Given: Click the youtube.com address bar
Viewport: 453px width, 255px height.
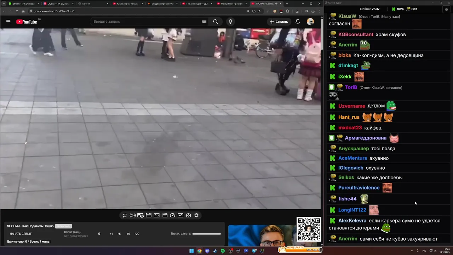Looking at the screenshot, I should tap(138, 11).
